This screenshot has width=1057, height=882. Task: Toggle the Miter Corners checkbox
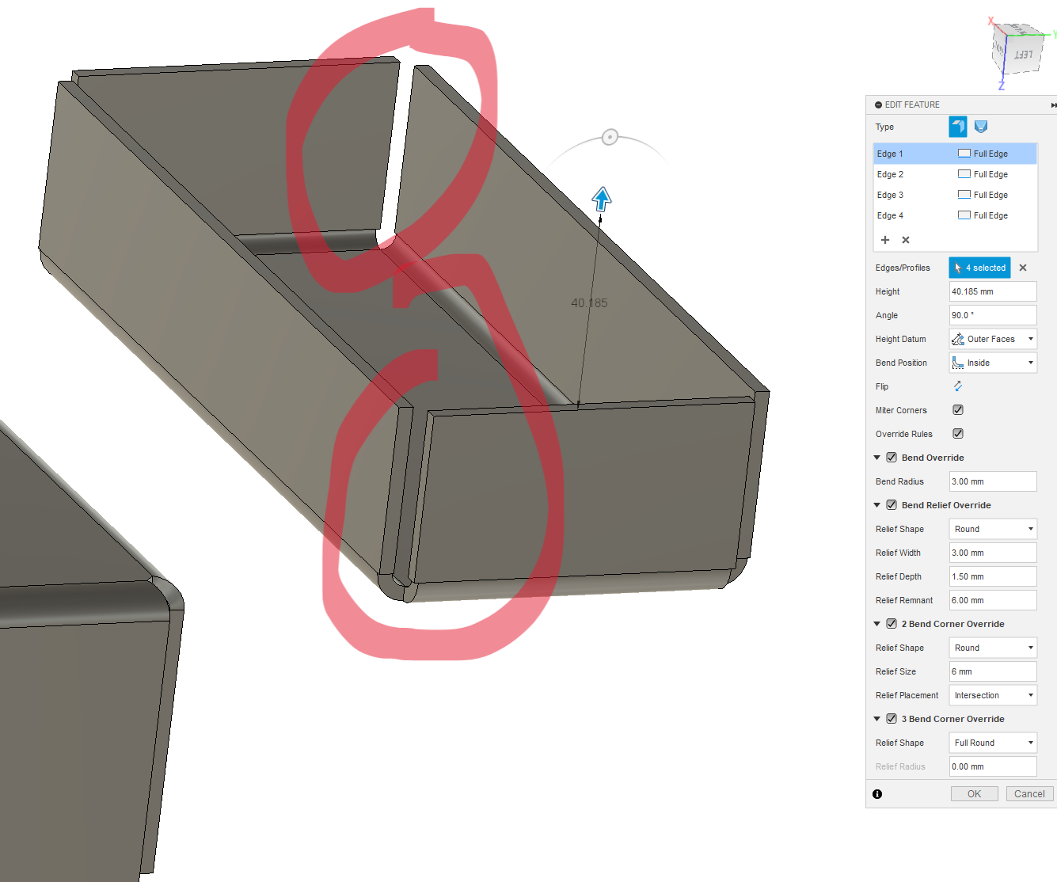click(x=957, y=409)
